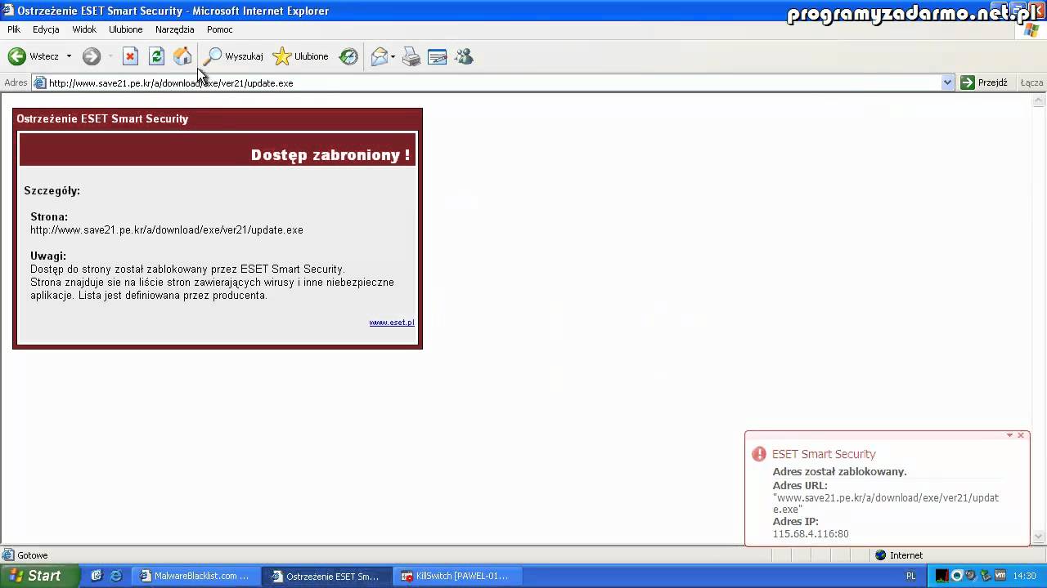Click the PL language indicator

[911, 576]
